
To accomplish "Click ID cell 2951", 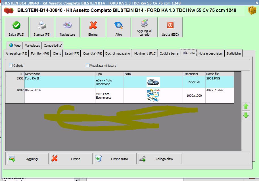I will pos(15,82).
